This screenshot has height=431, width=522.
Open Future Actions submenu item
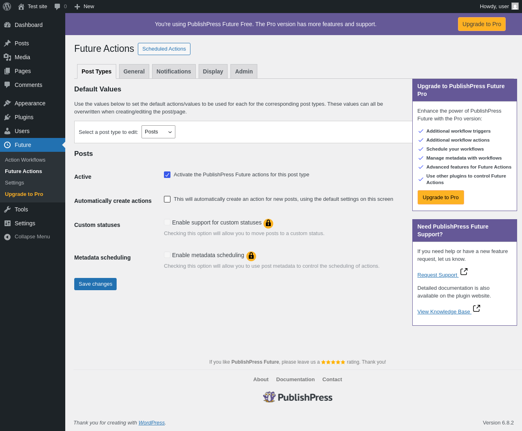click(24, 171)
